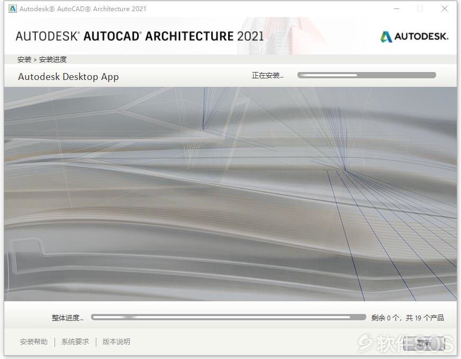This screenshot has width=461, height=359.
Task: Minimize the installer window
Action: [x=396, y=9]
